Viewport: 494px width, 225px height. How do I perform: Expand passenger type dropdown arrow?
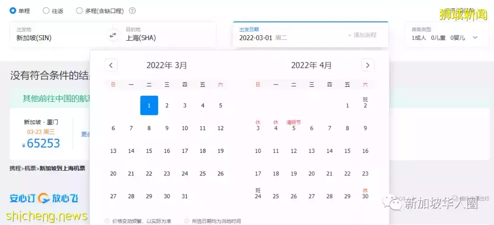click(475, 38)
